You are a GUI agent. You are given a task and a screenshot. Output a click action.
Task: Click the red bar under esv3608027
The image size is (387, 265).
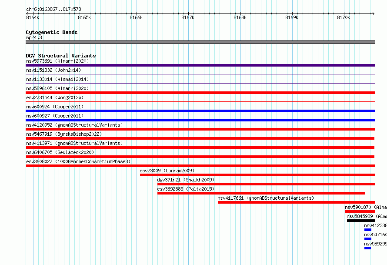click(200, 166)
